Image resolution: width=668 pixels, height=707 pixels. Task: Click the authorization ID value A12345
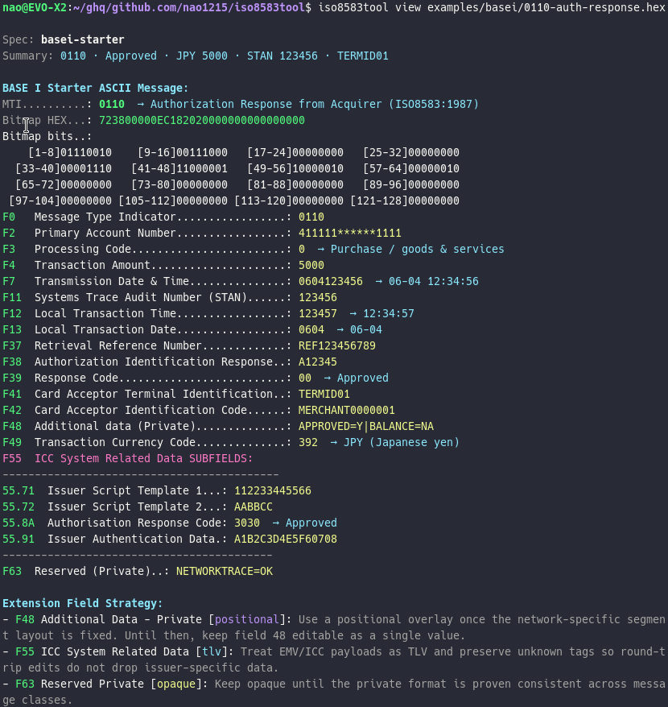click(x=318, y=362)
